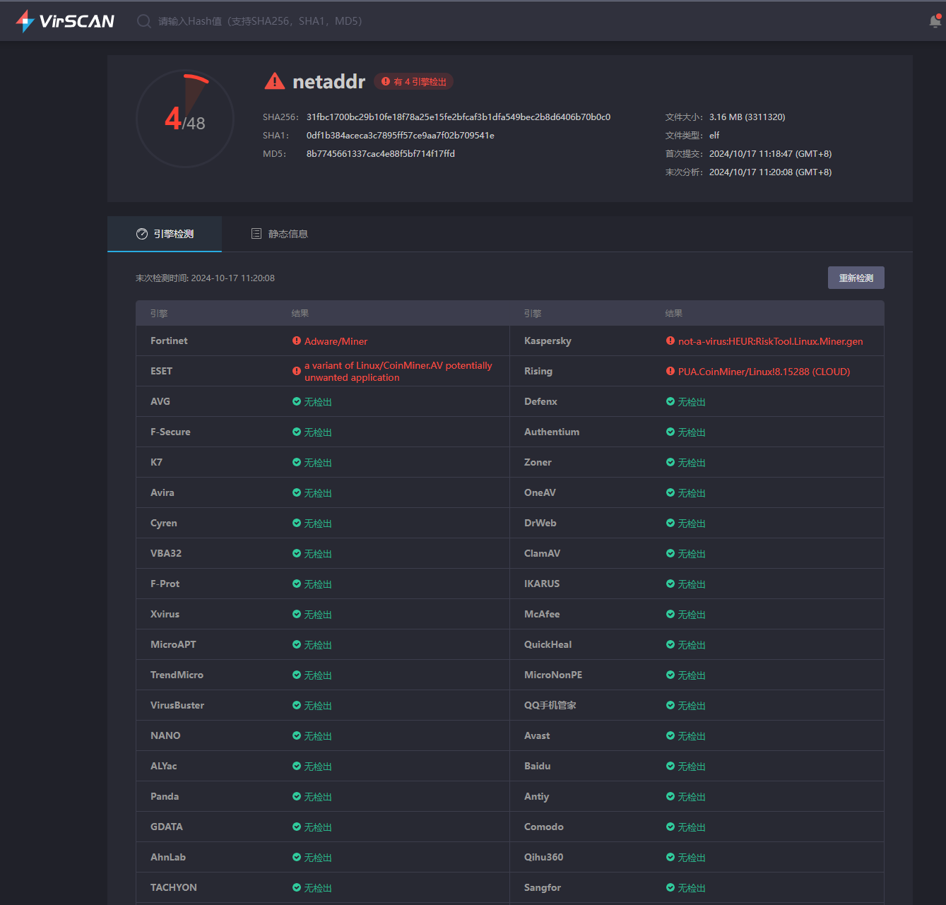This screenshot has height=905, width=946.
Task: Click the 重新检测 button
Action: click(x=856, y=278)
